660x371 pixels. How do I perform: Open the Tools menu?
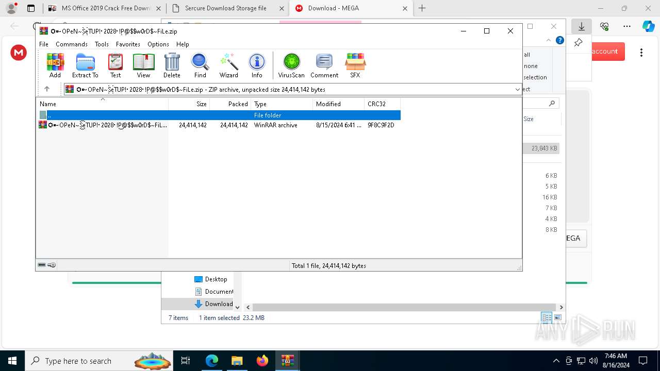[x=102, y=44]
